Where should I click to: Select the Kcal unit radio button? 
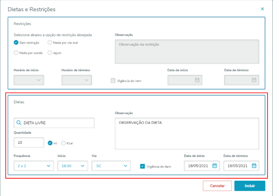(x=63, y=143)
